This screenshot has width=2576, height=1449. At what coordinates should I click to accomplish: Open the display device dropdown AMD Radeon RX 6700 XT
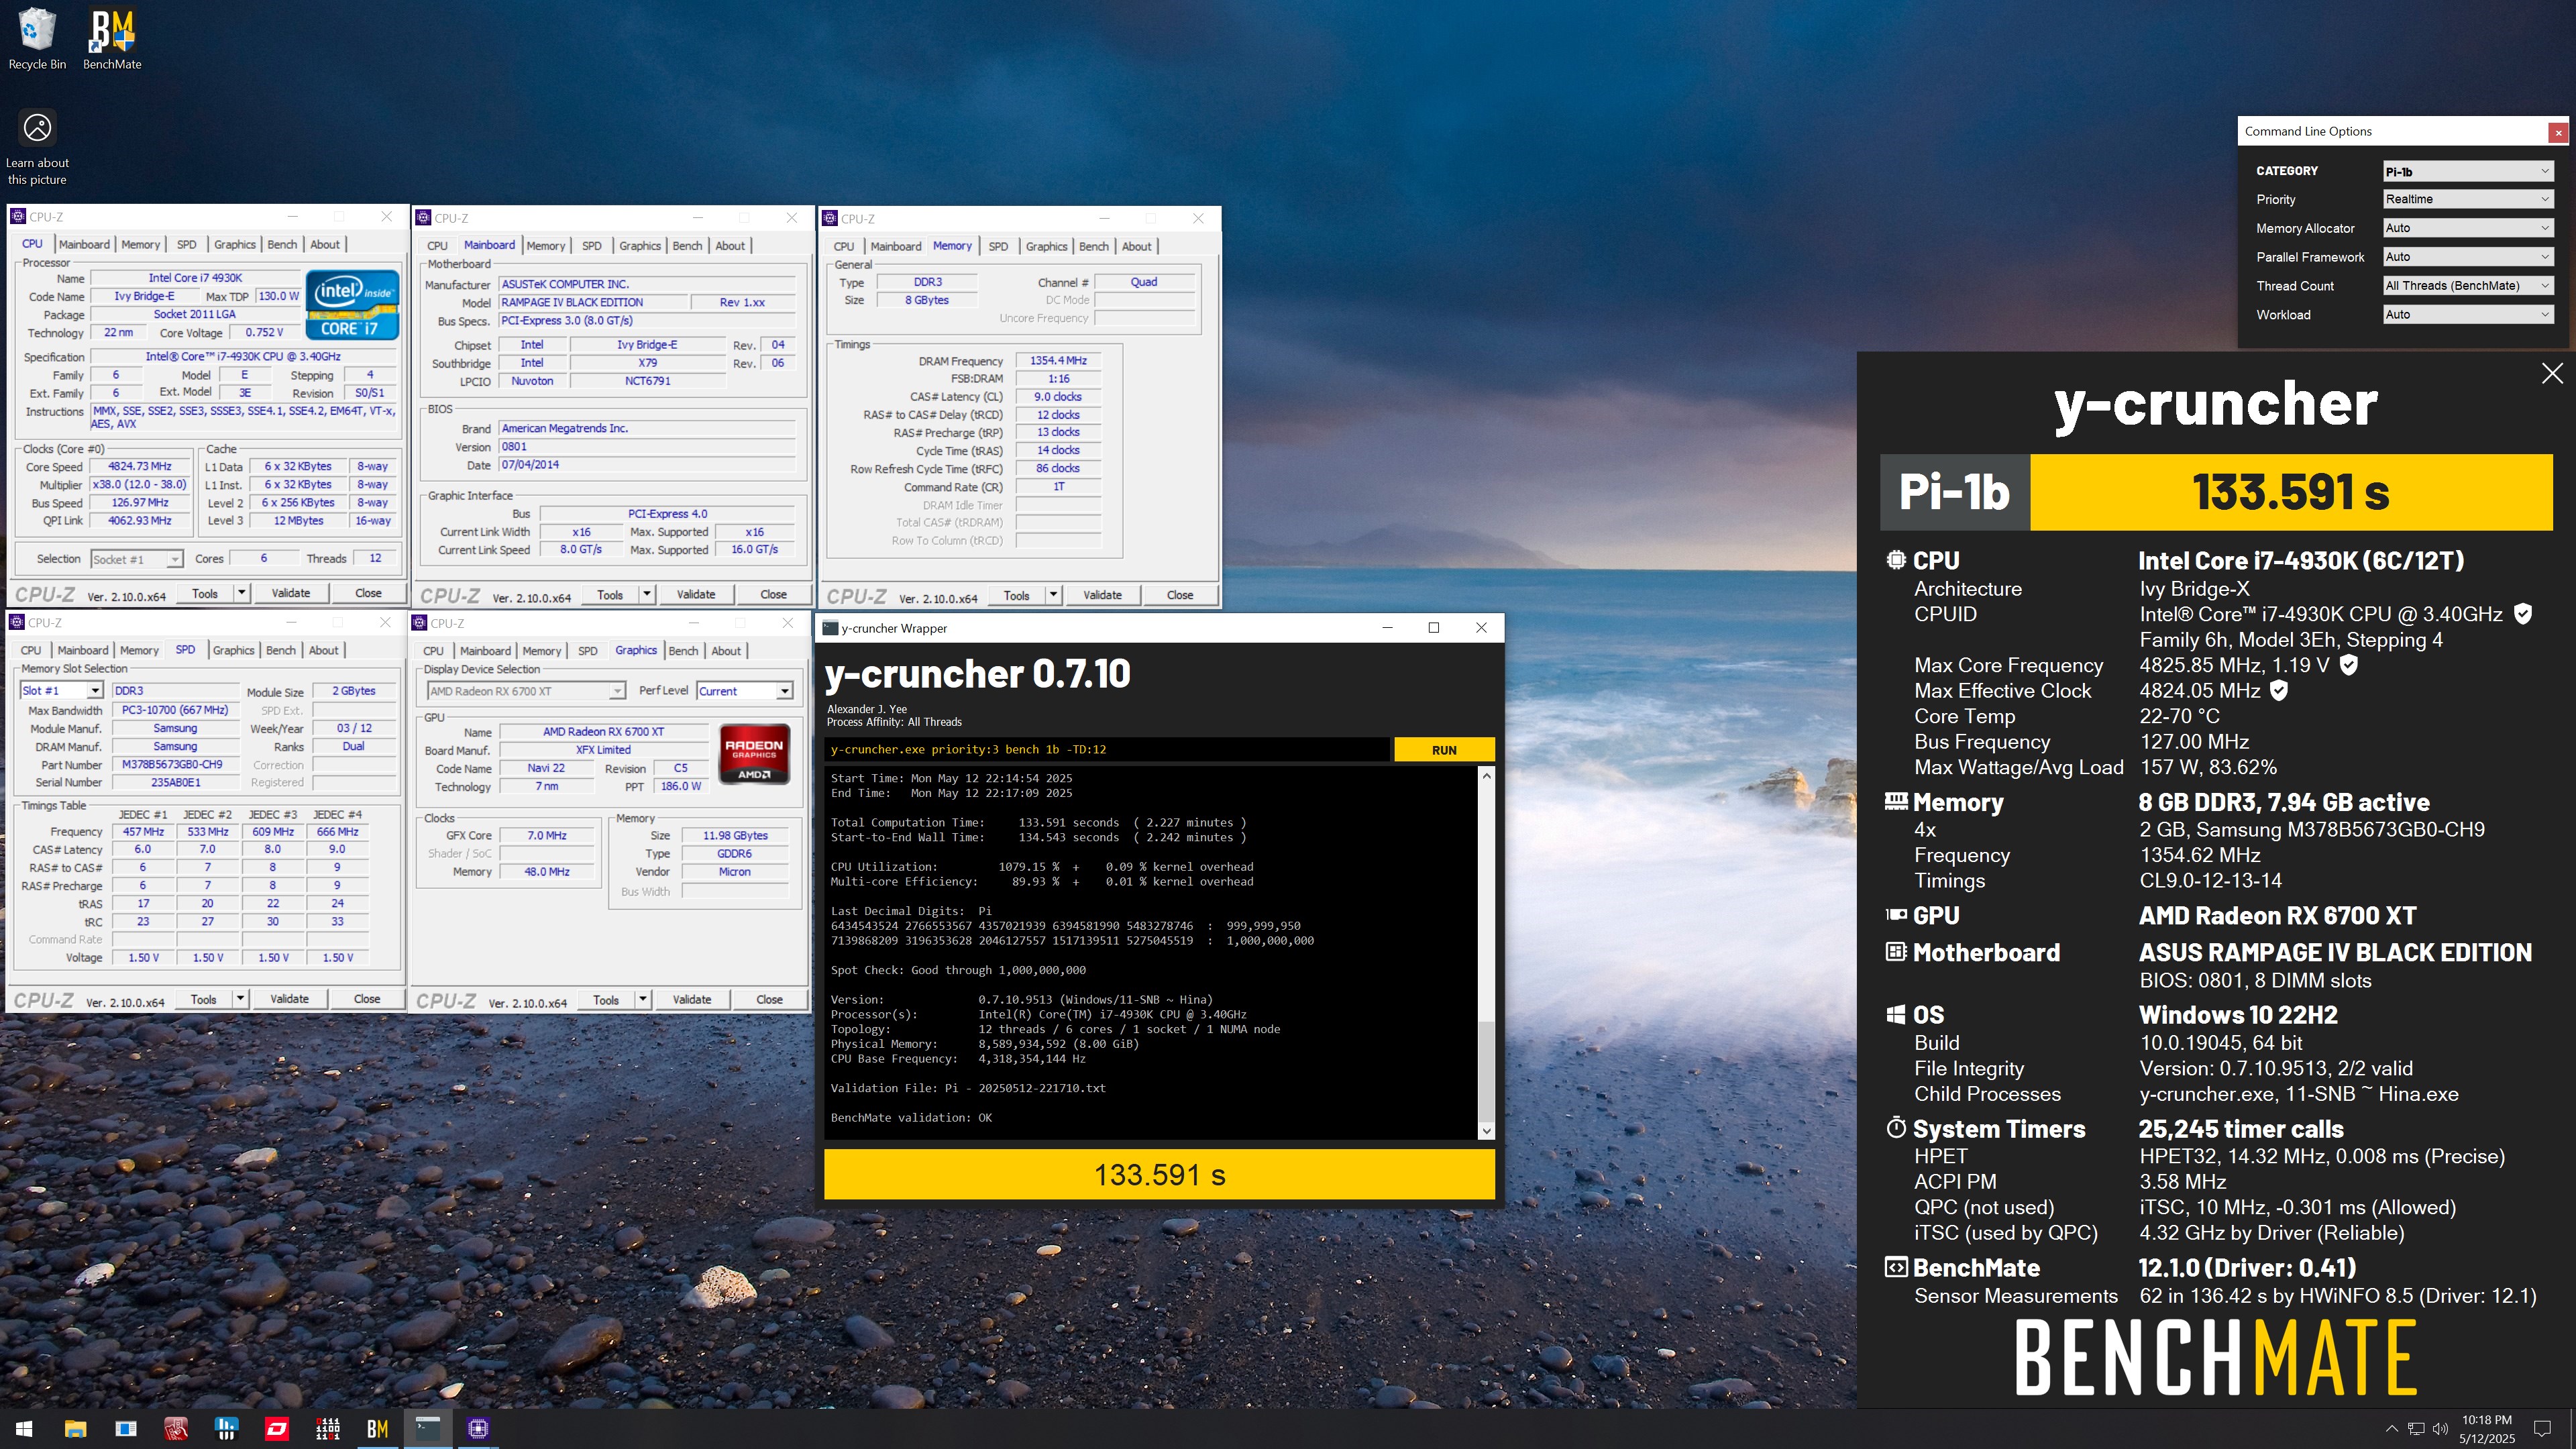click(526, 691)
